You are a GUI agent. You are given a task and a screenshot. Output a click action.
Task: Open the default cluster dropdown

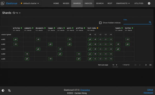(x=30, y=3)
